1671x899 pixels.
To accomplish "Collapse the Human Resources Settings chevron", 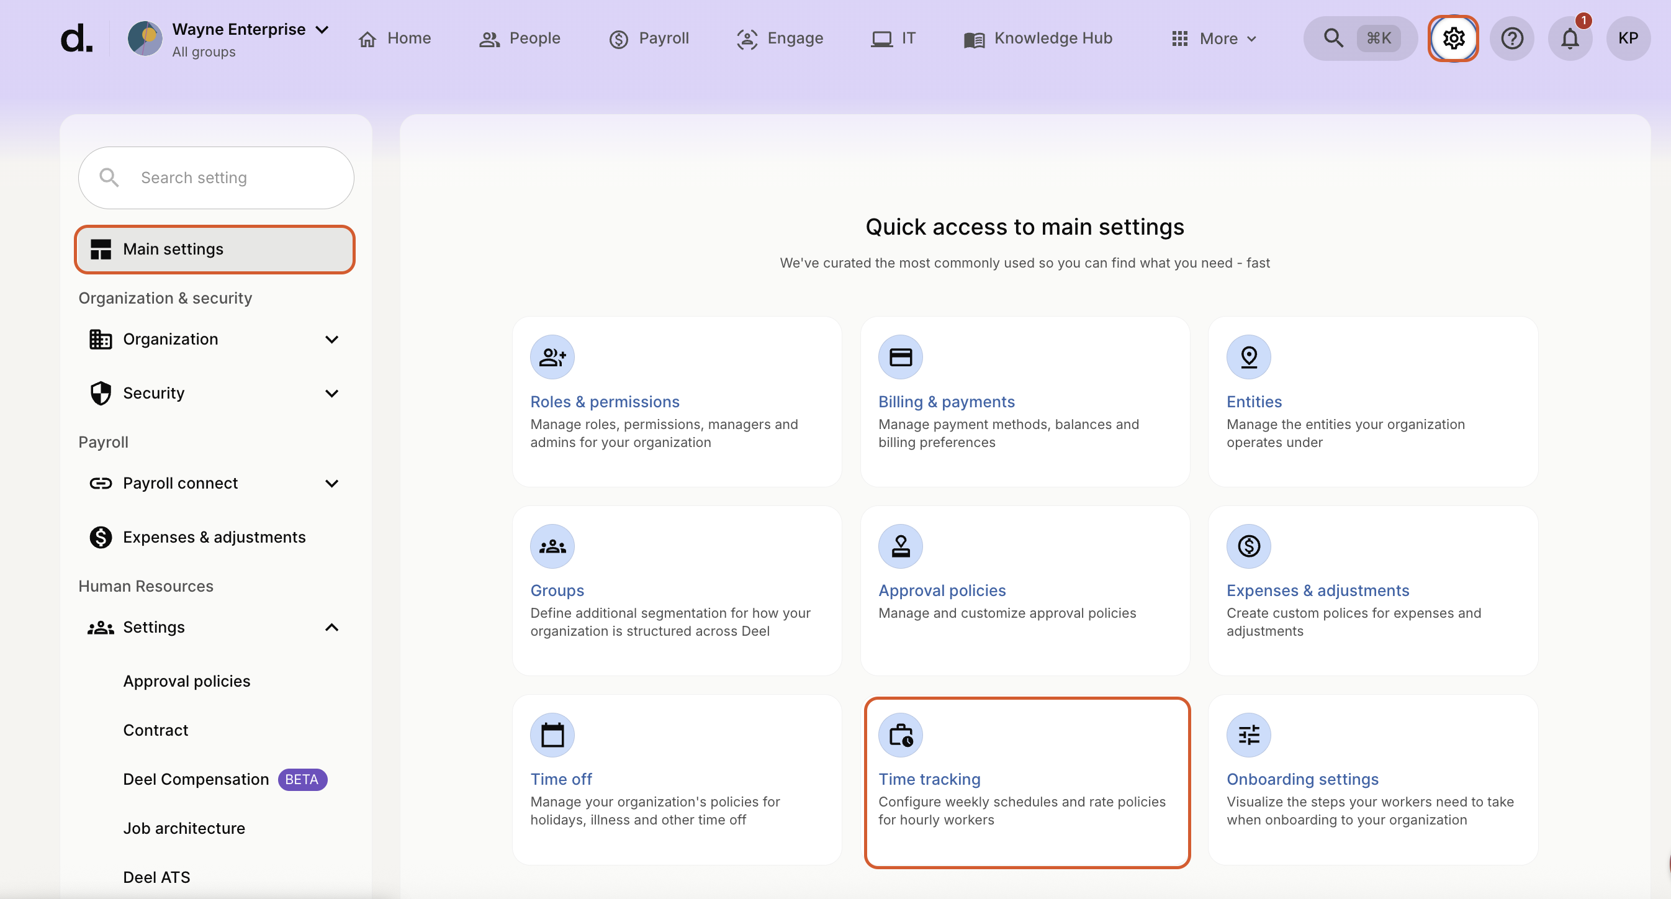I will tap(331, 627).
